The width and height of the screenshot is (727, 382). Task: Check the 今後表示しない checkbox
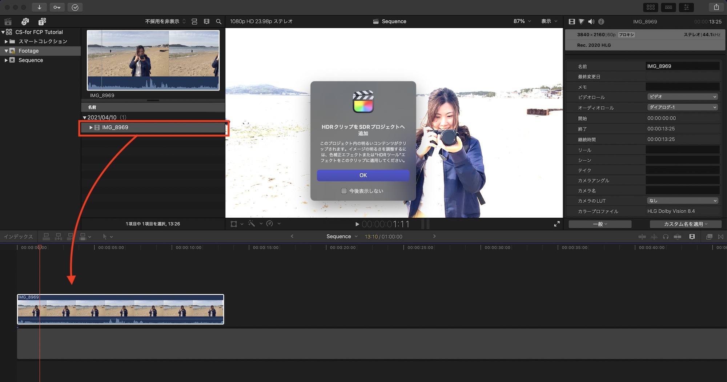tap(344, 191)
